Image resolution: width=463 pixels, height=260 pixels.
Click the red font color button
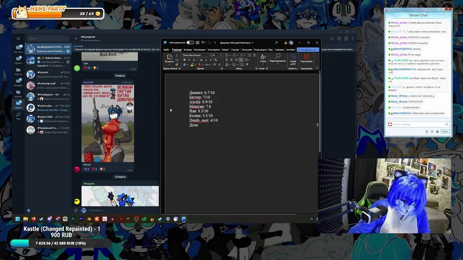[200, 65]
